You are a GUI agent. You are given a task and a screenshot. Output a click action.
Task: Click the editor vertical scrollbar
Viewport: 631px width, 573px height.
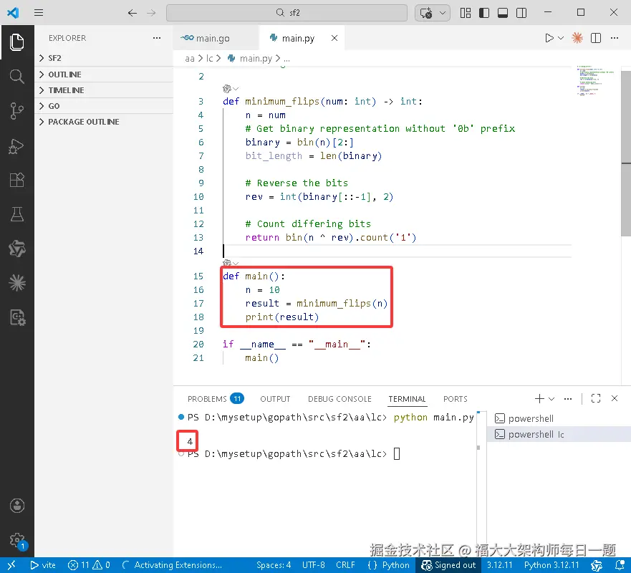pyautogui.click(x=626, y=154)
